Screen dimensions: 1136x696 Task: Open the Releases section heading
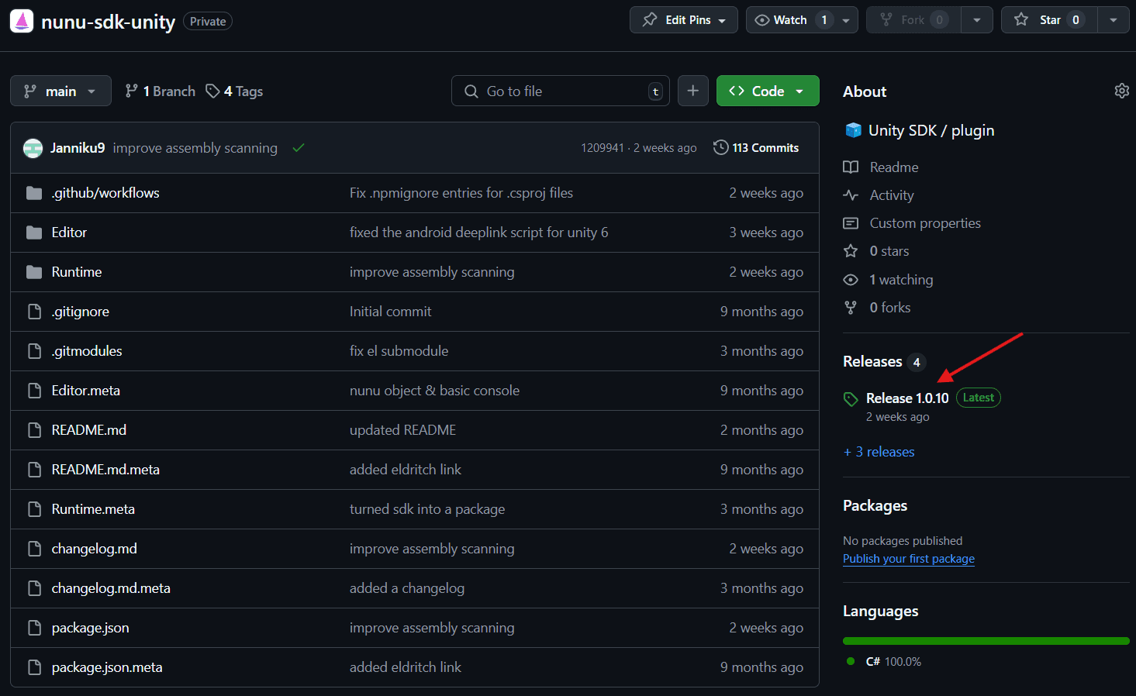point(872,362)
